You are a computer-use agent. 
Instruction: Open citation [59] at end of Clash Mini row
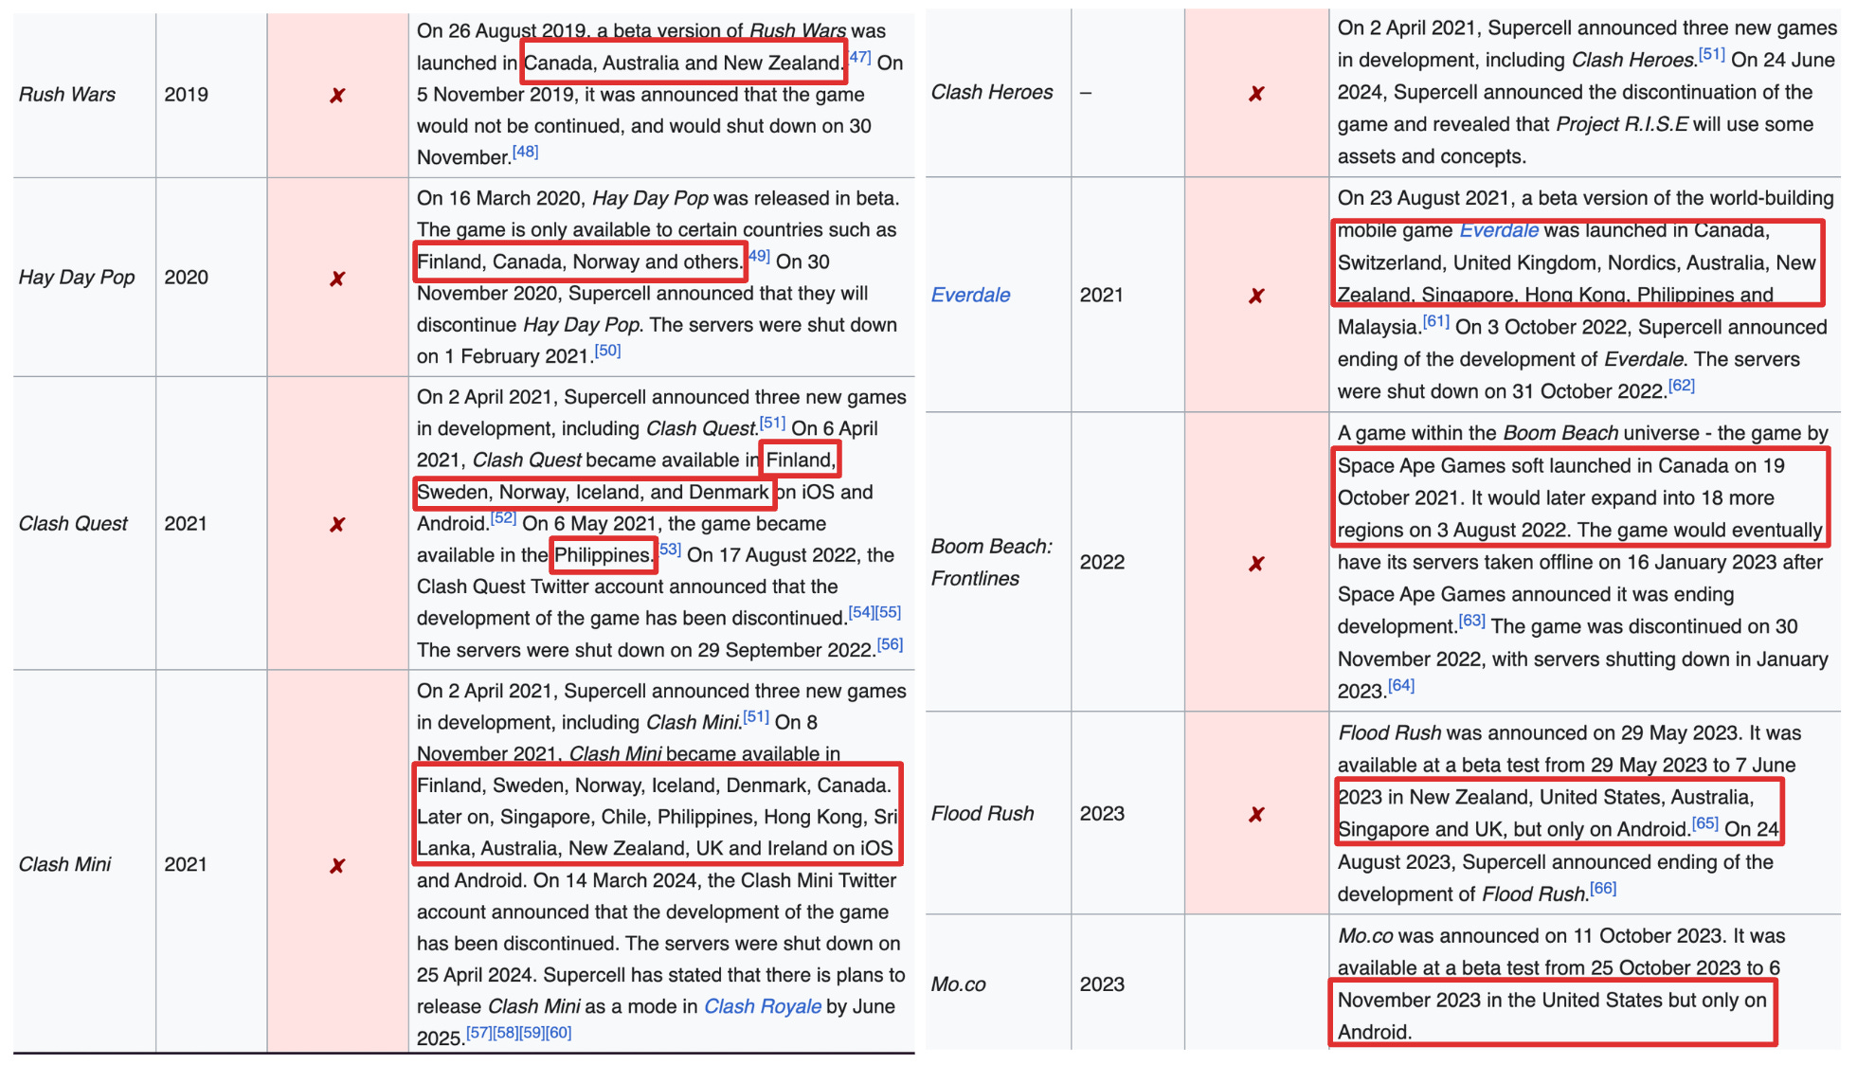pos(532,1033)
